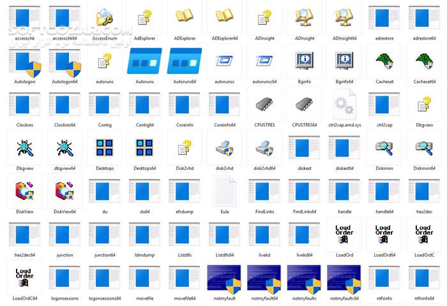Select the ntfsinfo64 file label

(x=424, y=298)
